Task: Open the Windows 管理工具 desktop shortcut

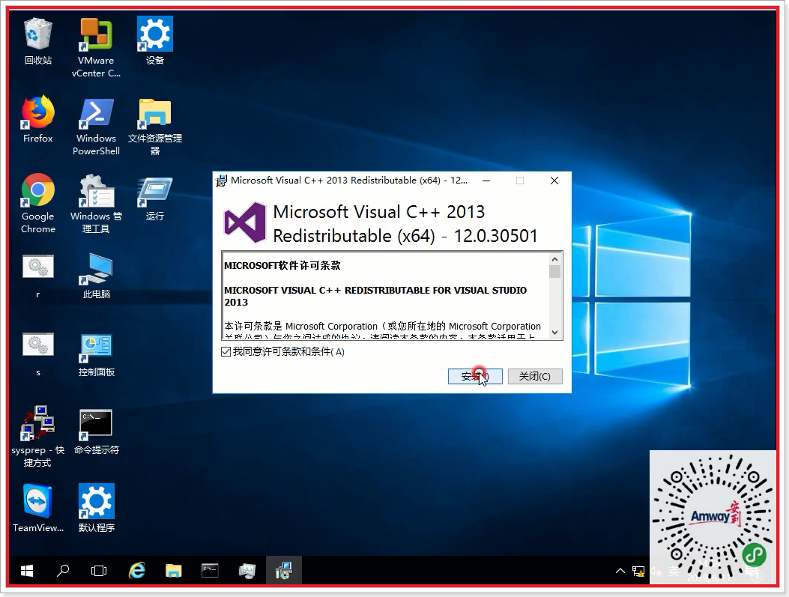Action: pos(96,204)
